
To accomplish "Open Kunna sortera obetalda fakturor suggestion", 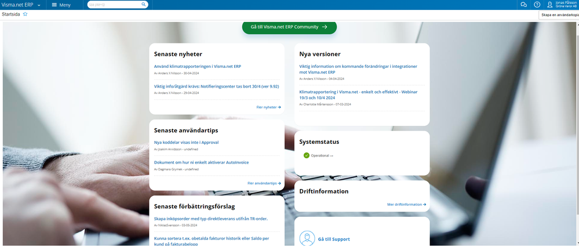I will 212,241.
